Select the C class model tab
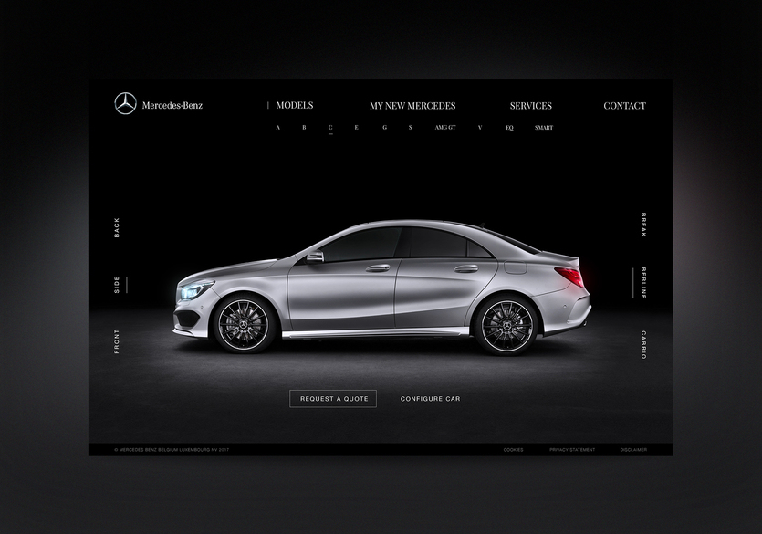 coord(330,127)
